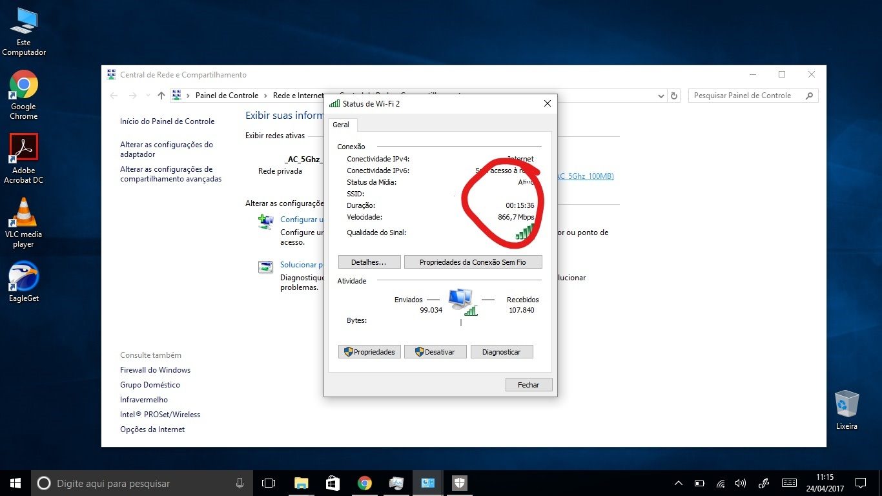This screenshot has width=882, height=496.
Task: Open volume control tray icon
Action: pos(741,483)
